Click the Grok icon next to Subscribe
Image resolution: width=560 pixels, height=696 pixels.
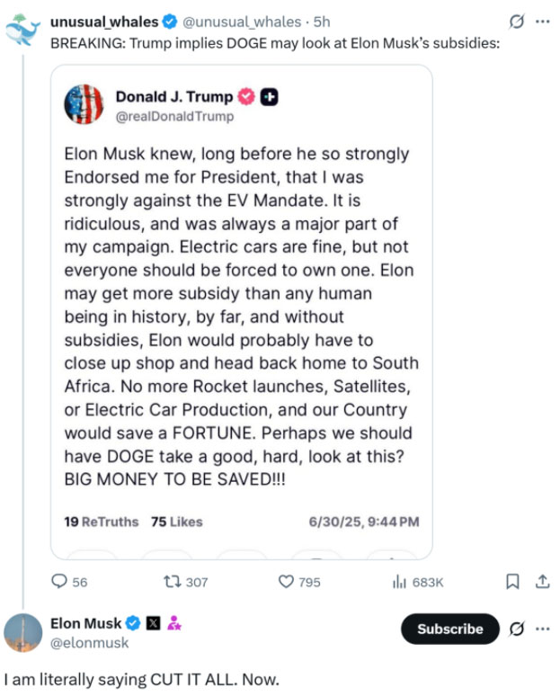(517, 629)
